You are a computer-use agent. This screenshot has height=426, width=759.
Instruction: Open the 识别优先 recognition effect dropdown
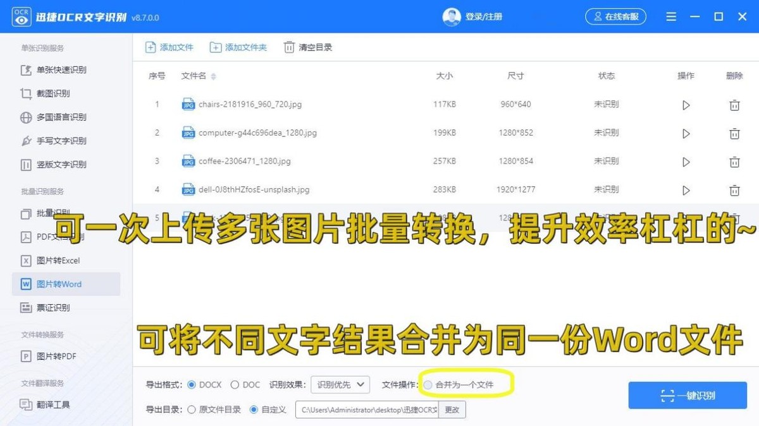click(340, 384)
